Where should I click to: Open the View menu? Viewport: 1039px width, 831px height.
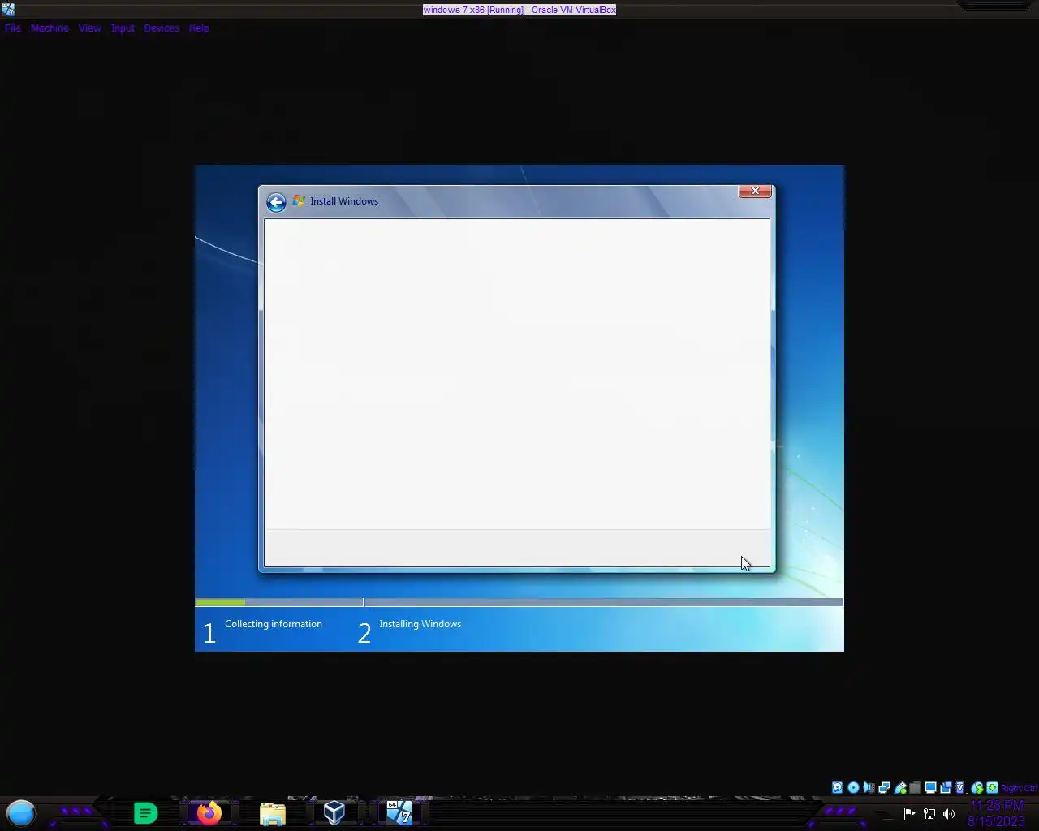click(89, 28)
